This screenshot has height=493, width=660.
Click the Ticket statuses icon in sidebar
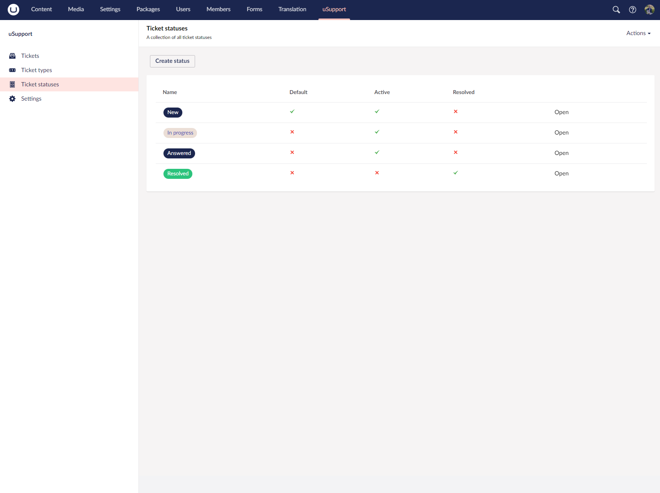click(12, 84)
